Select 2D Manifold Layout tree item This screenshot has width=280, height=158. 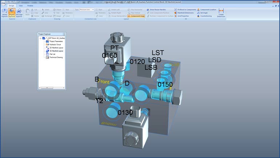point(56,48)
